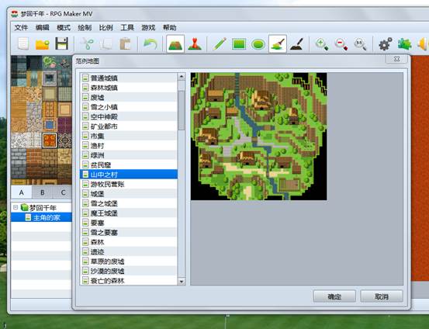Select 要塞 in sample list
The height and width of the screenshot is (329, 429).
tap(129, 223)
